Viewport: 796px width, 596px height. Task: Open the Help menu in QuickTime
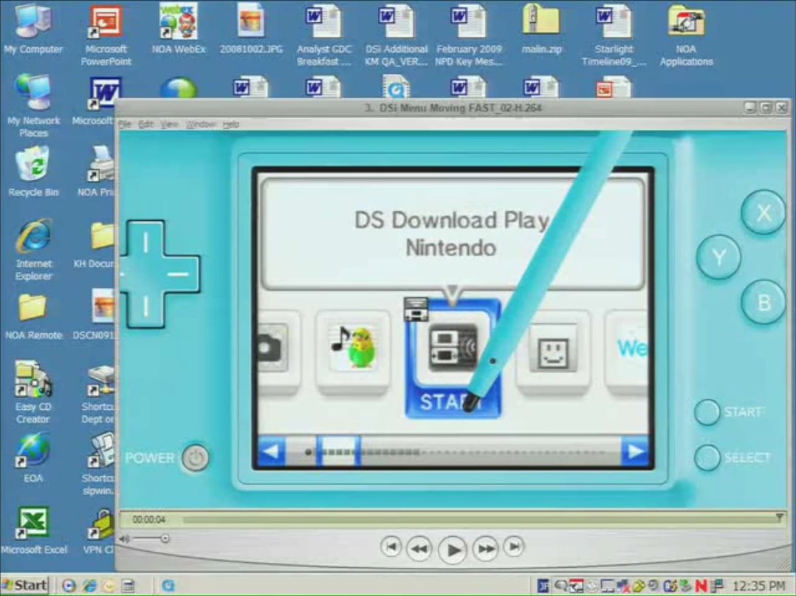pos(230,124)
